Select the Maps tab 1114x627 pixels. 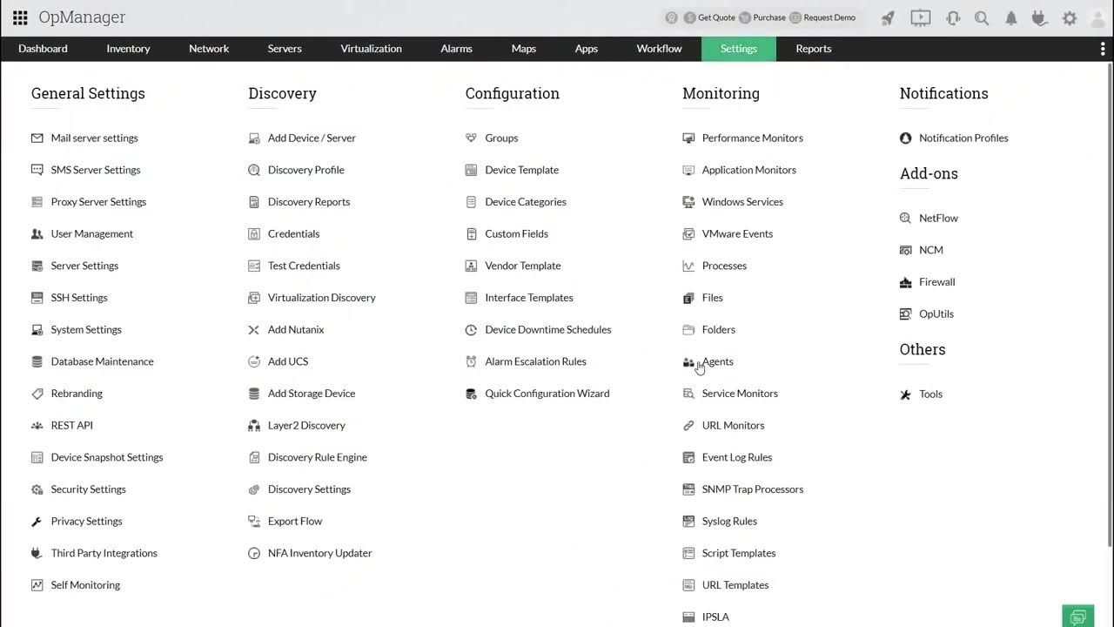[x=523, y=49]
